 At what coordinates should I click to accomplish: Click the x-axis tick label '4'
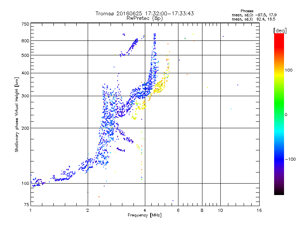(x=145, y=210)
